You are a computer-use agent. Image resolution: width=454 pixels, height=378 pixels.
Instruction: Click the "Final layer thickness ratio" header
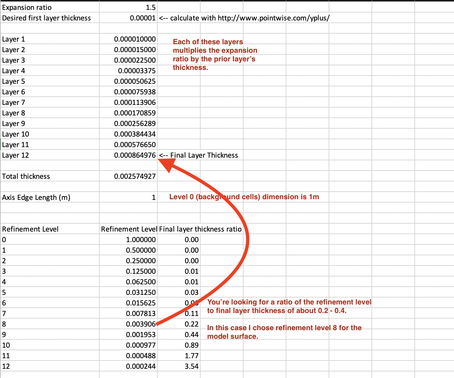tap(200, 229)
